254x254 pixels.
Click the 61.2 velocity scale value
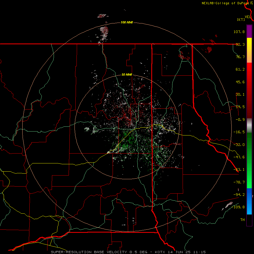pos(240,69)
